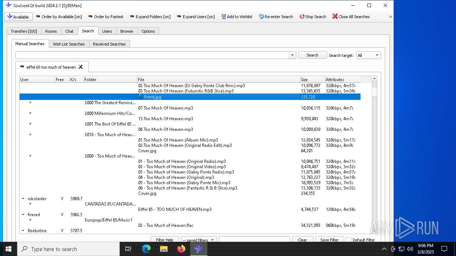Collapse user firered results
Screen dimensions: 456x256
pos(23,215)
